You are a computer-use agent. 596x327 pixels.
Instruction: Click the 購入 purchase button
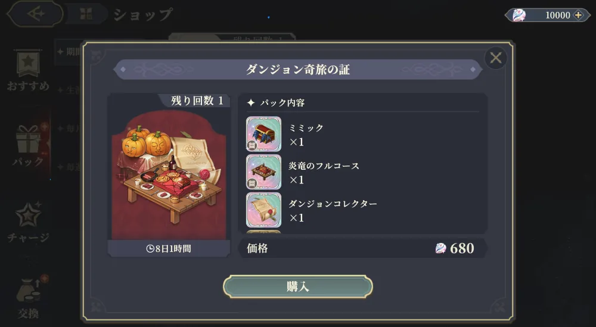[297, 286]
